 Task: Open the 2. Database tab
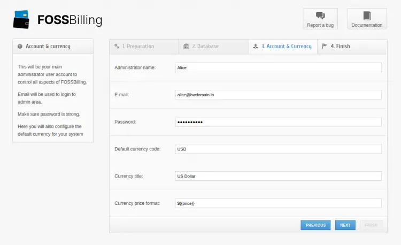(x=214, y=47)
